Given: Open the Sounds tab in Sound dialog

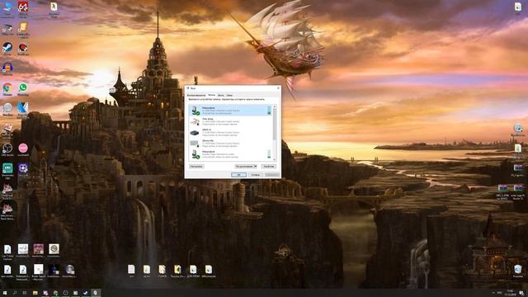Looking at the screenshot, I should pos(221,96).
